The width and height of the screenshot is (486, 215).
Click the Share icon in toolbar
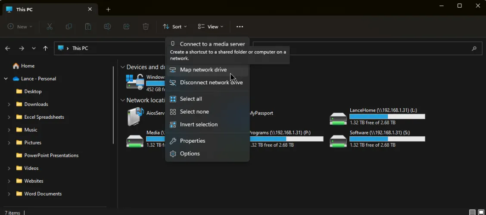126,27
